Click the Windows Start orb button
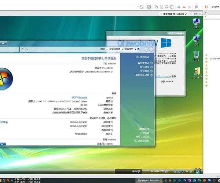This screenshot has width=220, height=183. (198, 171)
